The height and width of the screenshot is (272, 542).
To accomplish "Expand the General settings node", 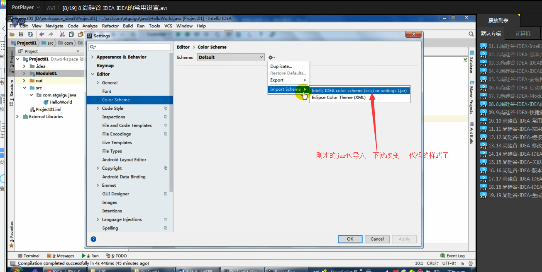I will (x=98, y=83).
